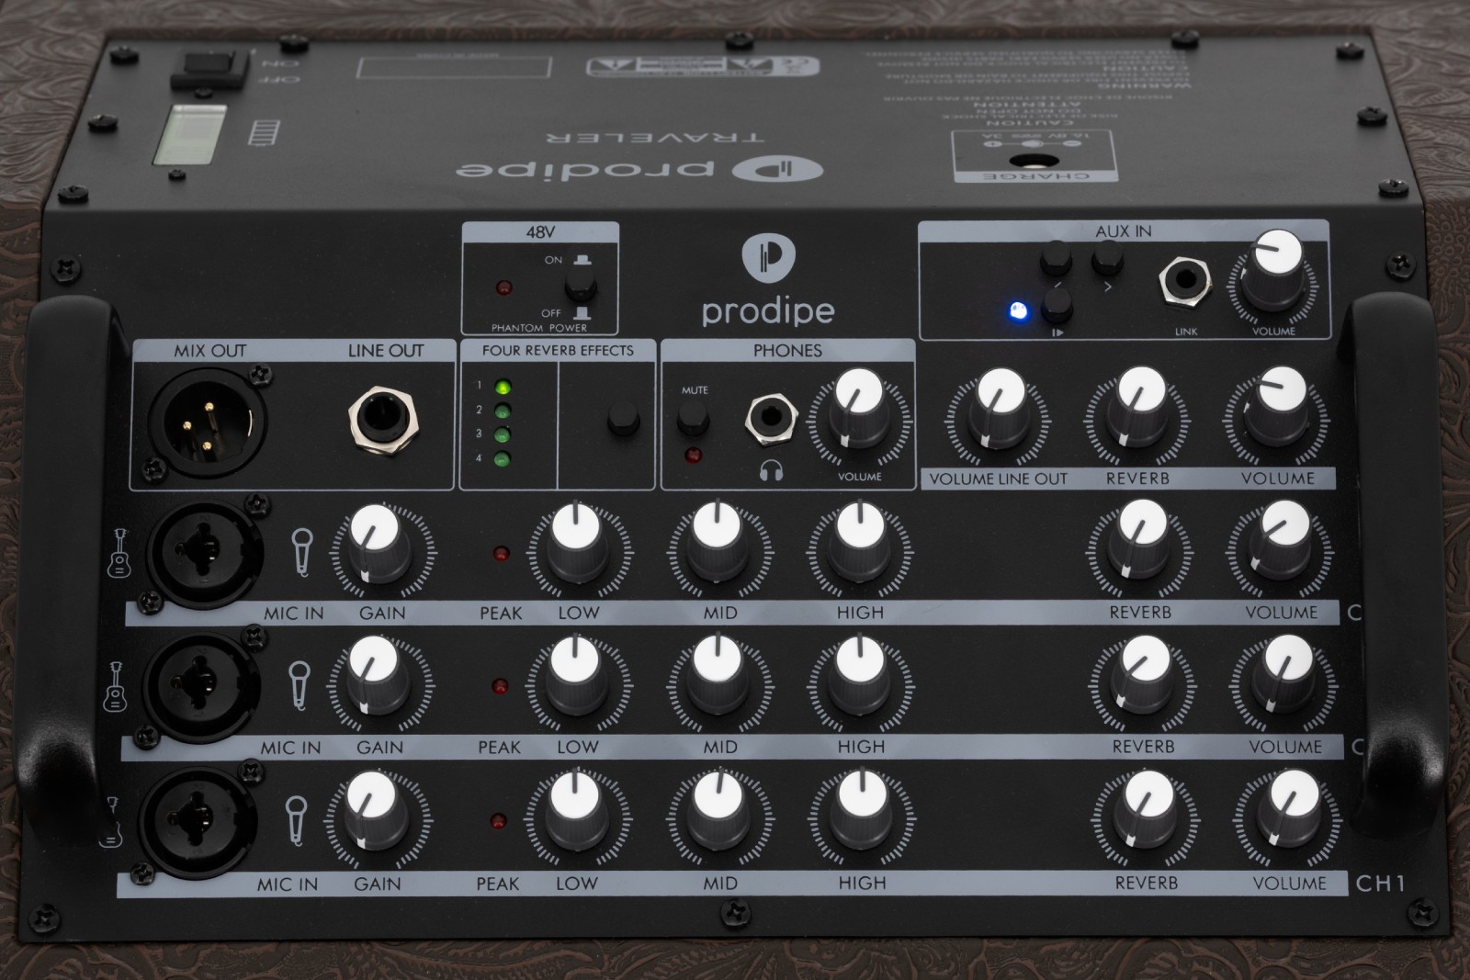
Task: Flip the 48V phantom power switch
Action: coord(580,285)
